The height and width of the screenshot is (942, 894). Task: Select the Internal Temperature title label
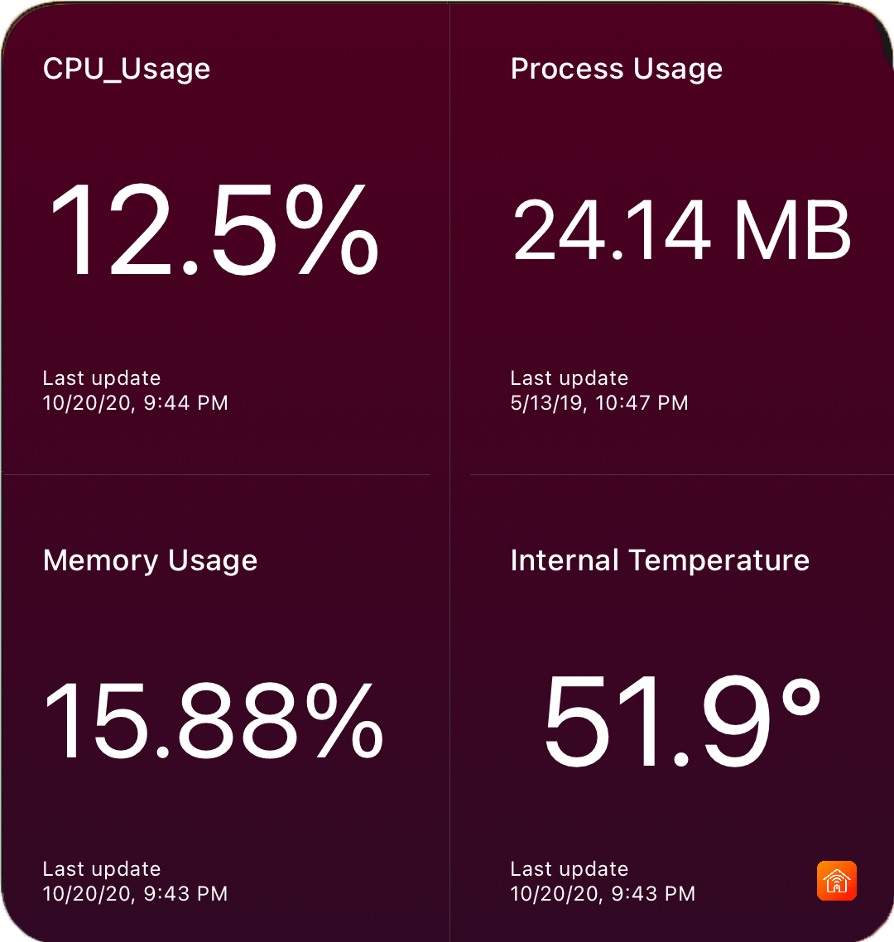coord(660,560)
